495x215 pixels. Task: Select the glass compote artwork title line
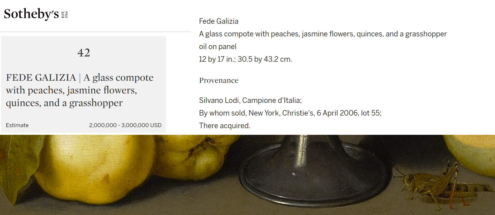coord(323,34)
